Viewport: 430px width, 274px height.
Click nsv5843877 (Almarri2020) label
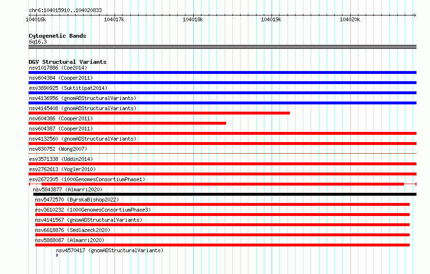[x=68, y=189]
